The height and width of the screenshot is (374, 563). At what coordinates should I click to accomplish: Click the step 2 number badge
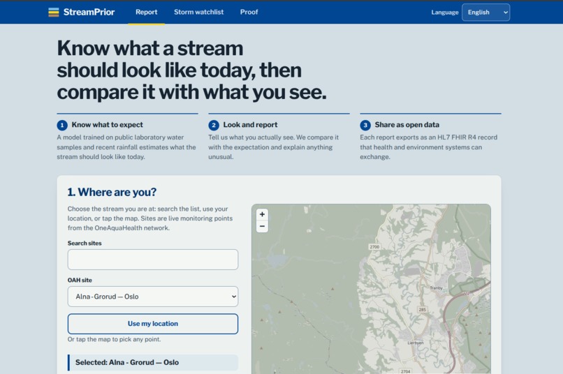(214, 125)
